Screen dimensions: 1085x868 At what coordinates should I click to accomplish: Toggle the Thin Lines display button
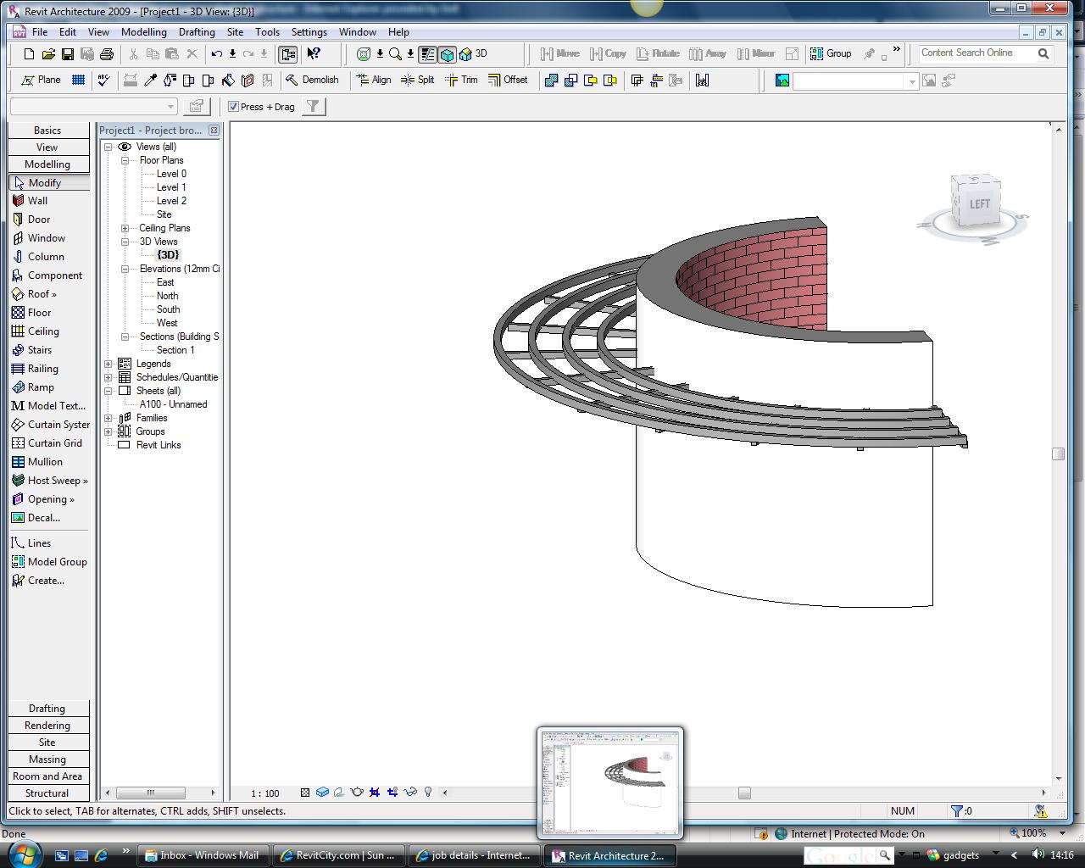428,53
